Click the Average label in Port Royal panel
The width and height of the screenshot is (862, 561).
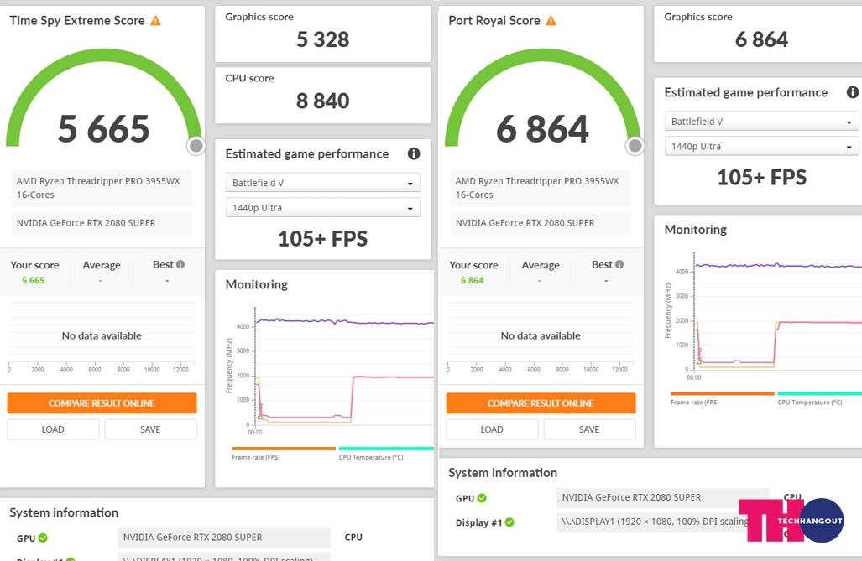click(541, 265)
